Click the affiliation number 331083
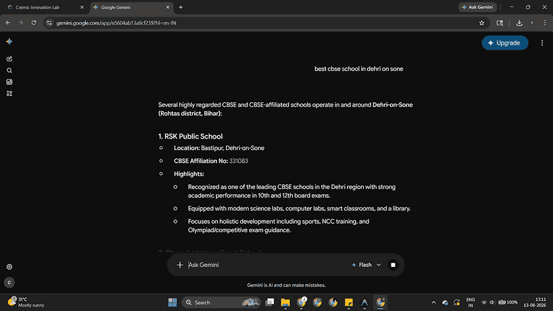Screen dimensions: 553x311 pyautogui.click(x=239, y=161)
